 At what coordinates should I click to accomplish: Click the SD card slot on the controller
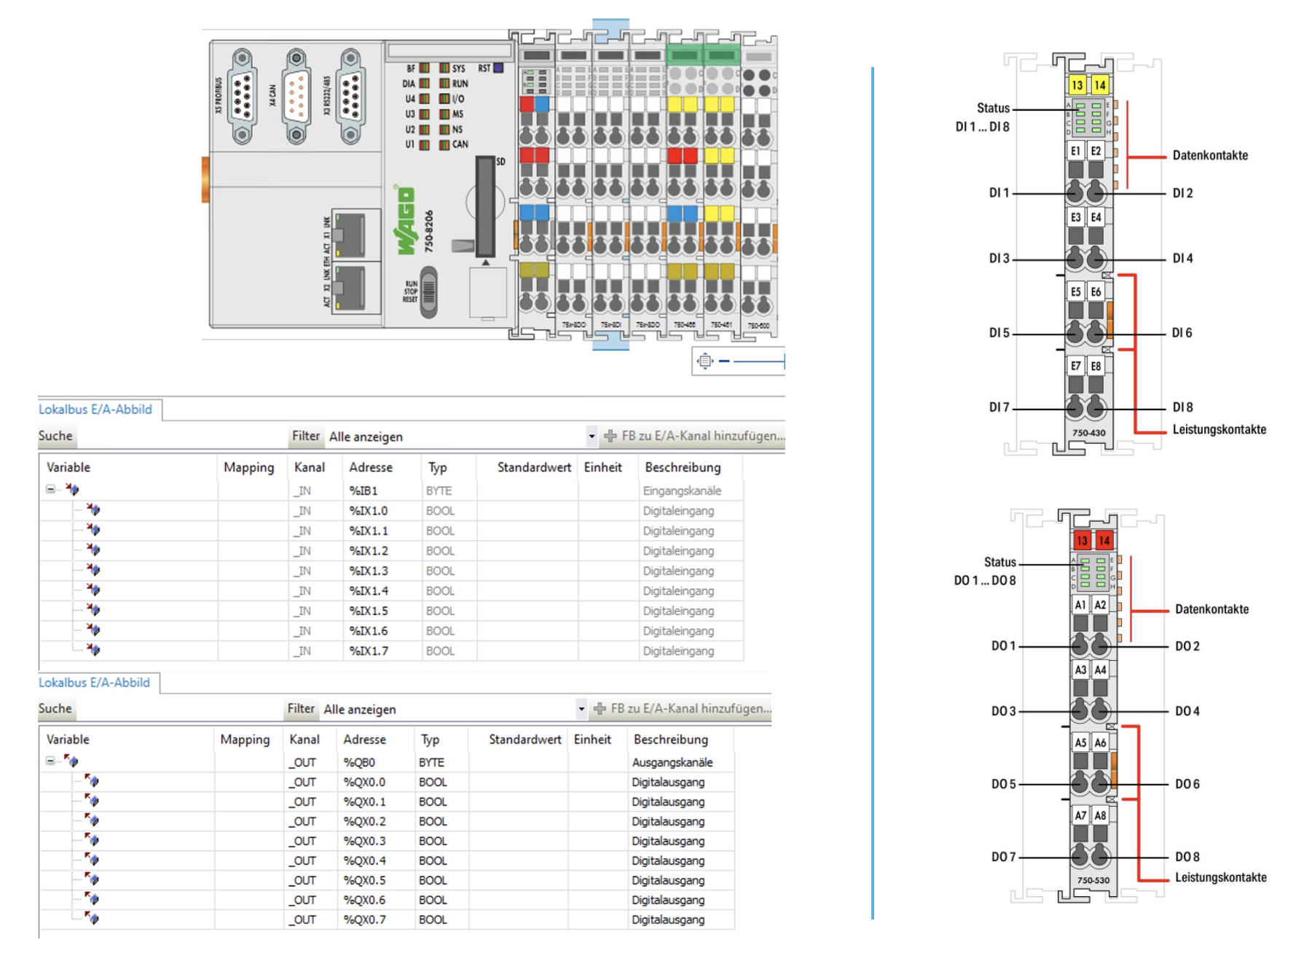(485, 206)
